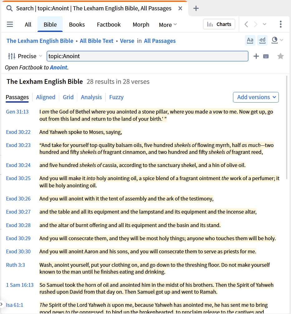The height and width of the screenshot is (314, 291).
Task: Open Exod 30:25 reference
Action: point(18,179)
